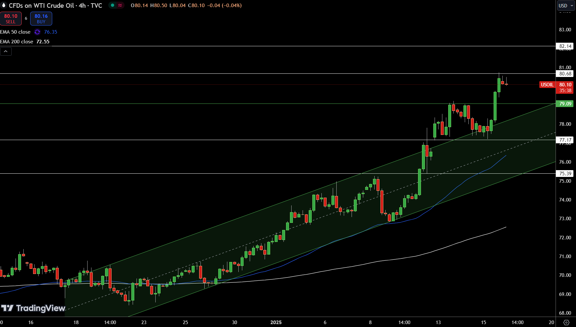Click the 77.17 horizontal line price label
Image resolution: width=576 pixels, height=327 pixels.
pos(565,140)
